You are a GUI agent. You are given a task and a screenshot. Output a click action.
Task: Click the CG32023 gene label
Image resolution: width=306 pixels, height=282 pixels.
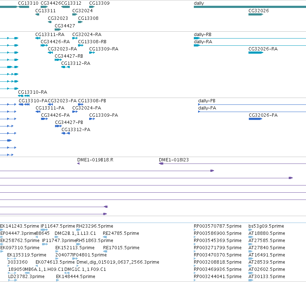58,18
